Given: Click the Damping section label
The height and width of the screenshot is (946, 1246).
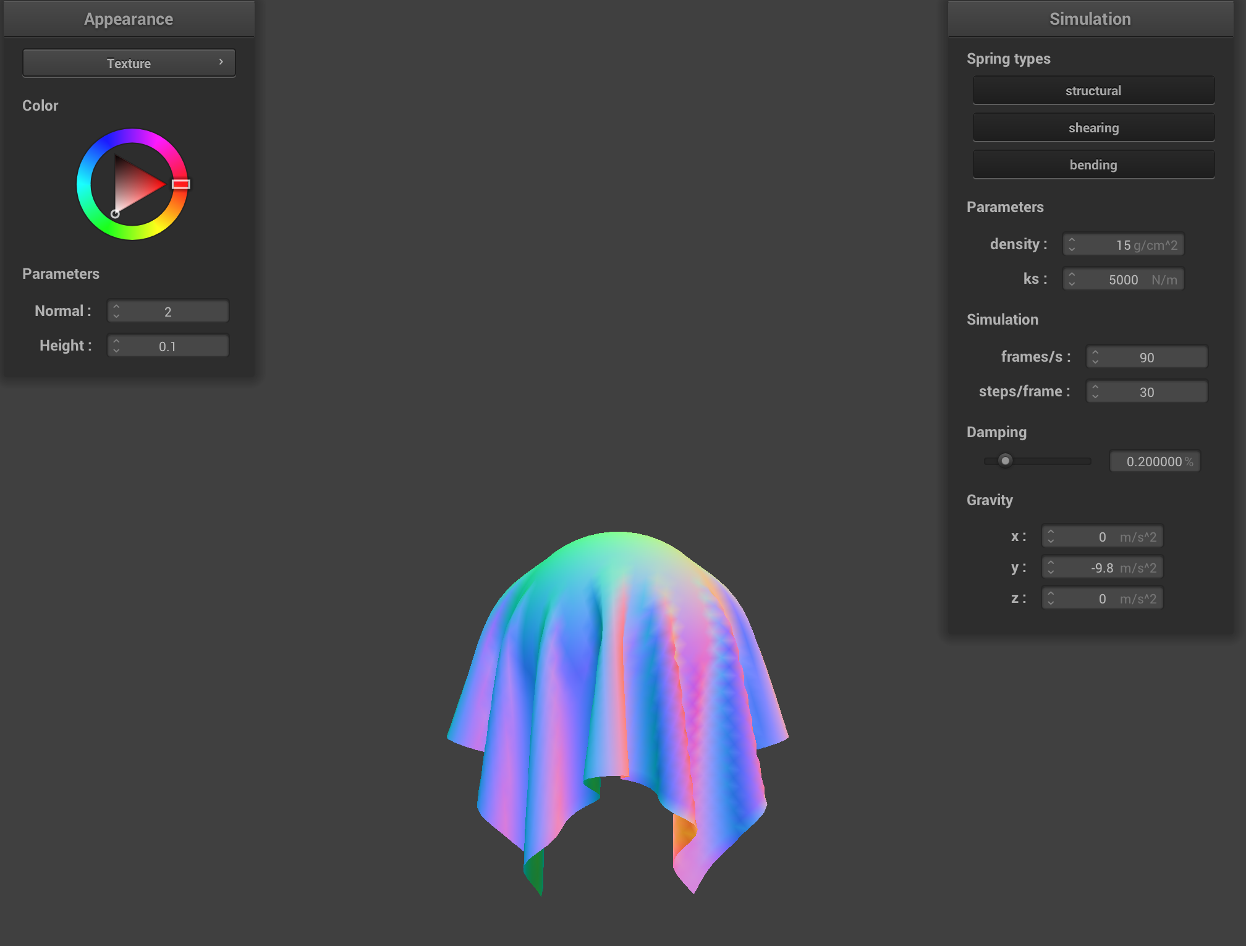Looking at the screenshot, I should [996, 432].
